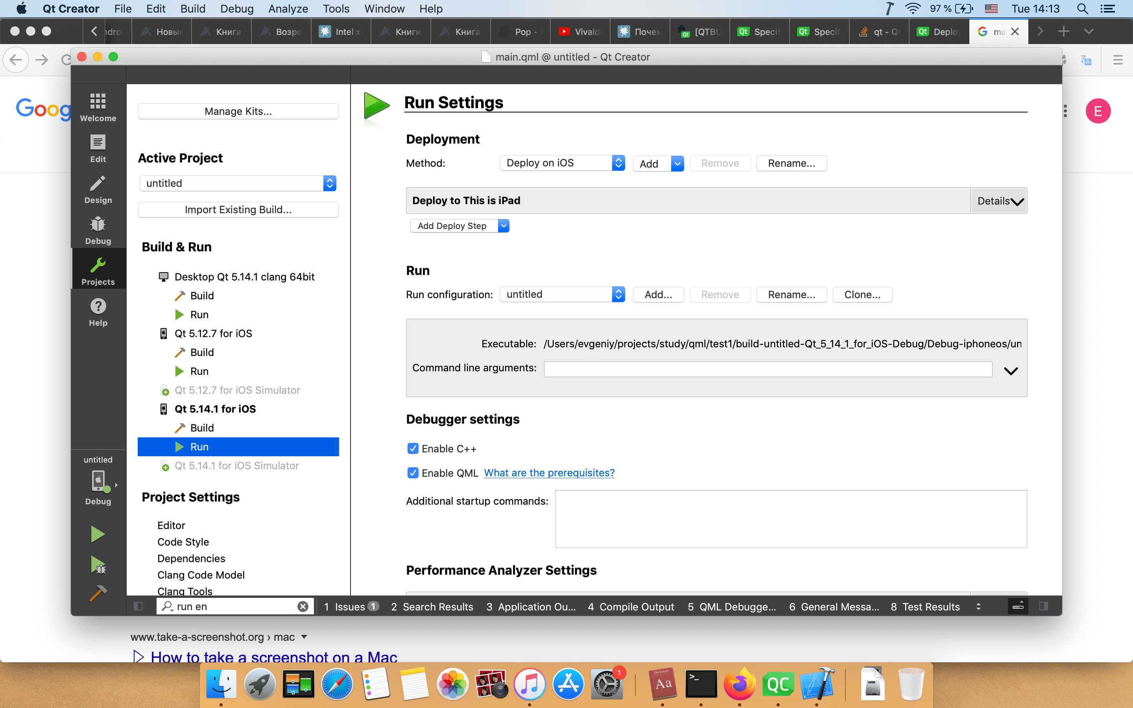Viewport: 1133px width, 708px height.
Task: Open the Application Output pane
Action: click(531, 607)
